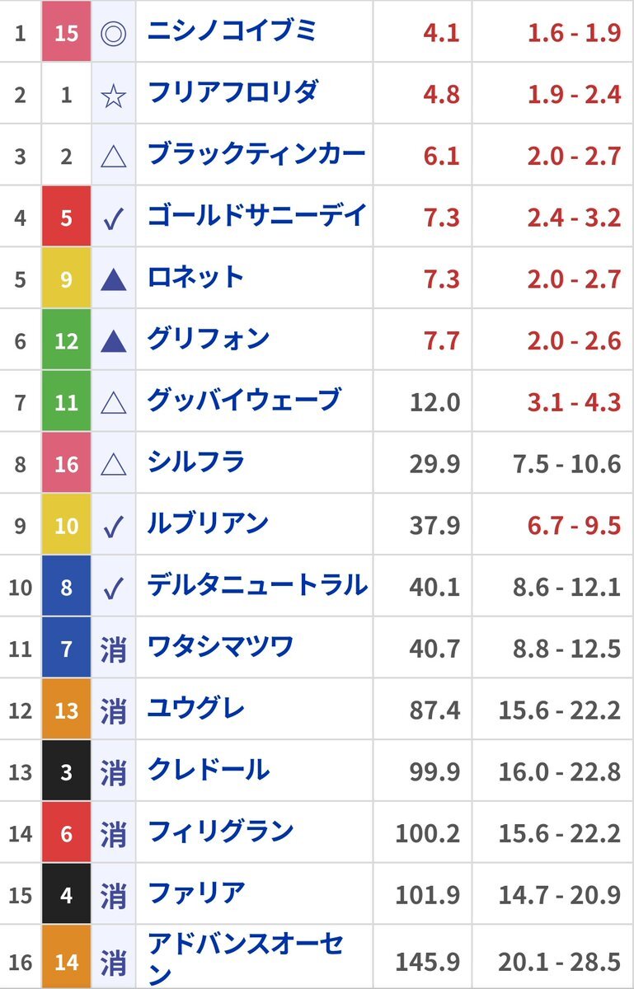Open horse page for グッバイウェーブ
Screen dimensions: 634x989
pyautogui.click(x=243, y=401)
